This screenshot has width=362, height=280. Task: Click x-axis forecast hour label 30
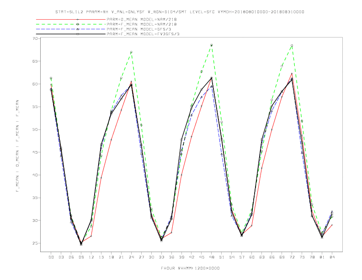click(x=151, y=257)
